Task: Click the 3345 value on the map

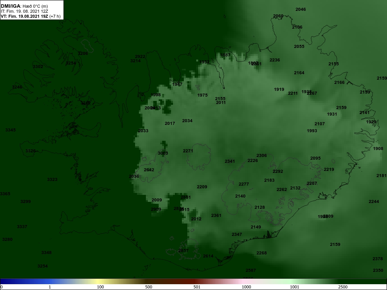Action: tap(10, 130)
